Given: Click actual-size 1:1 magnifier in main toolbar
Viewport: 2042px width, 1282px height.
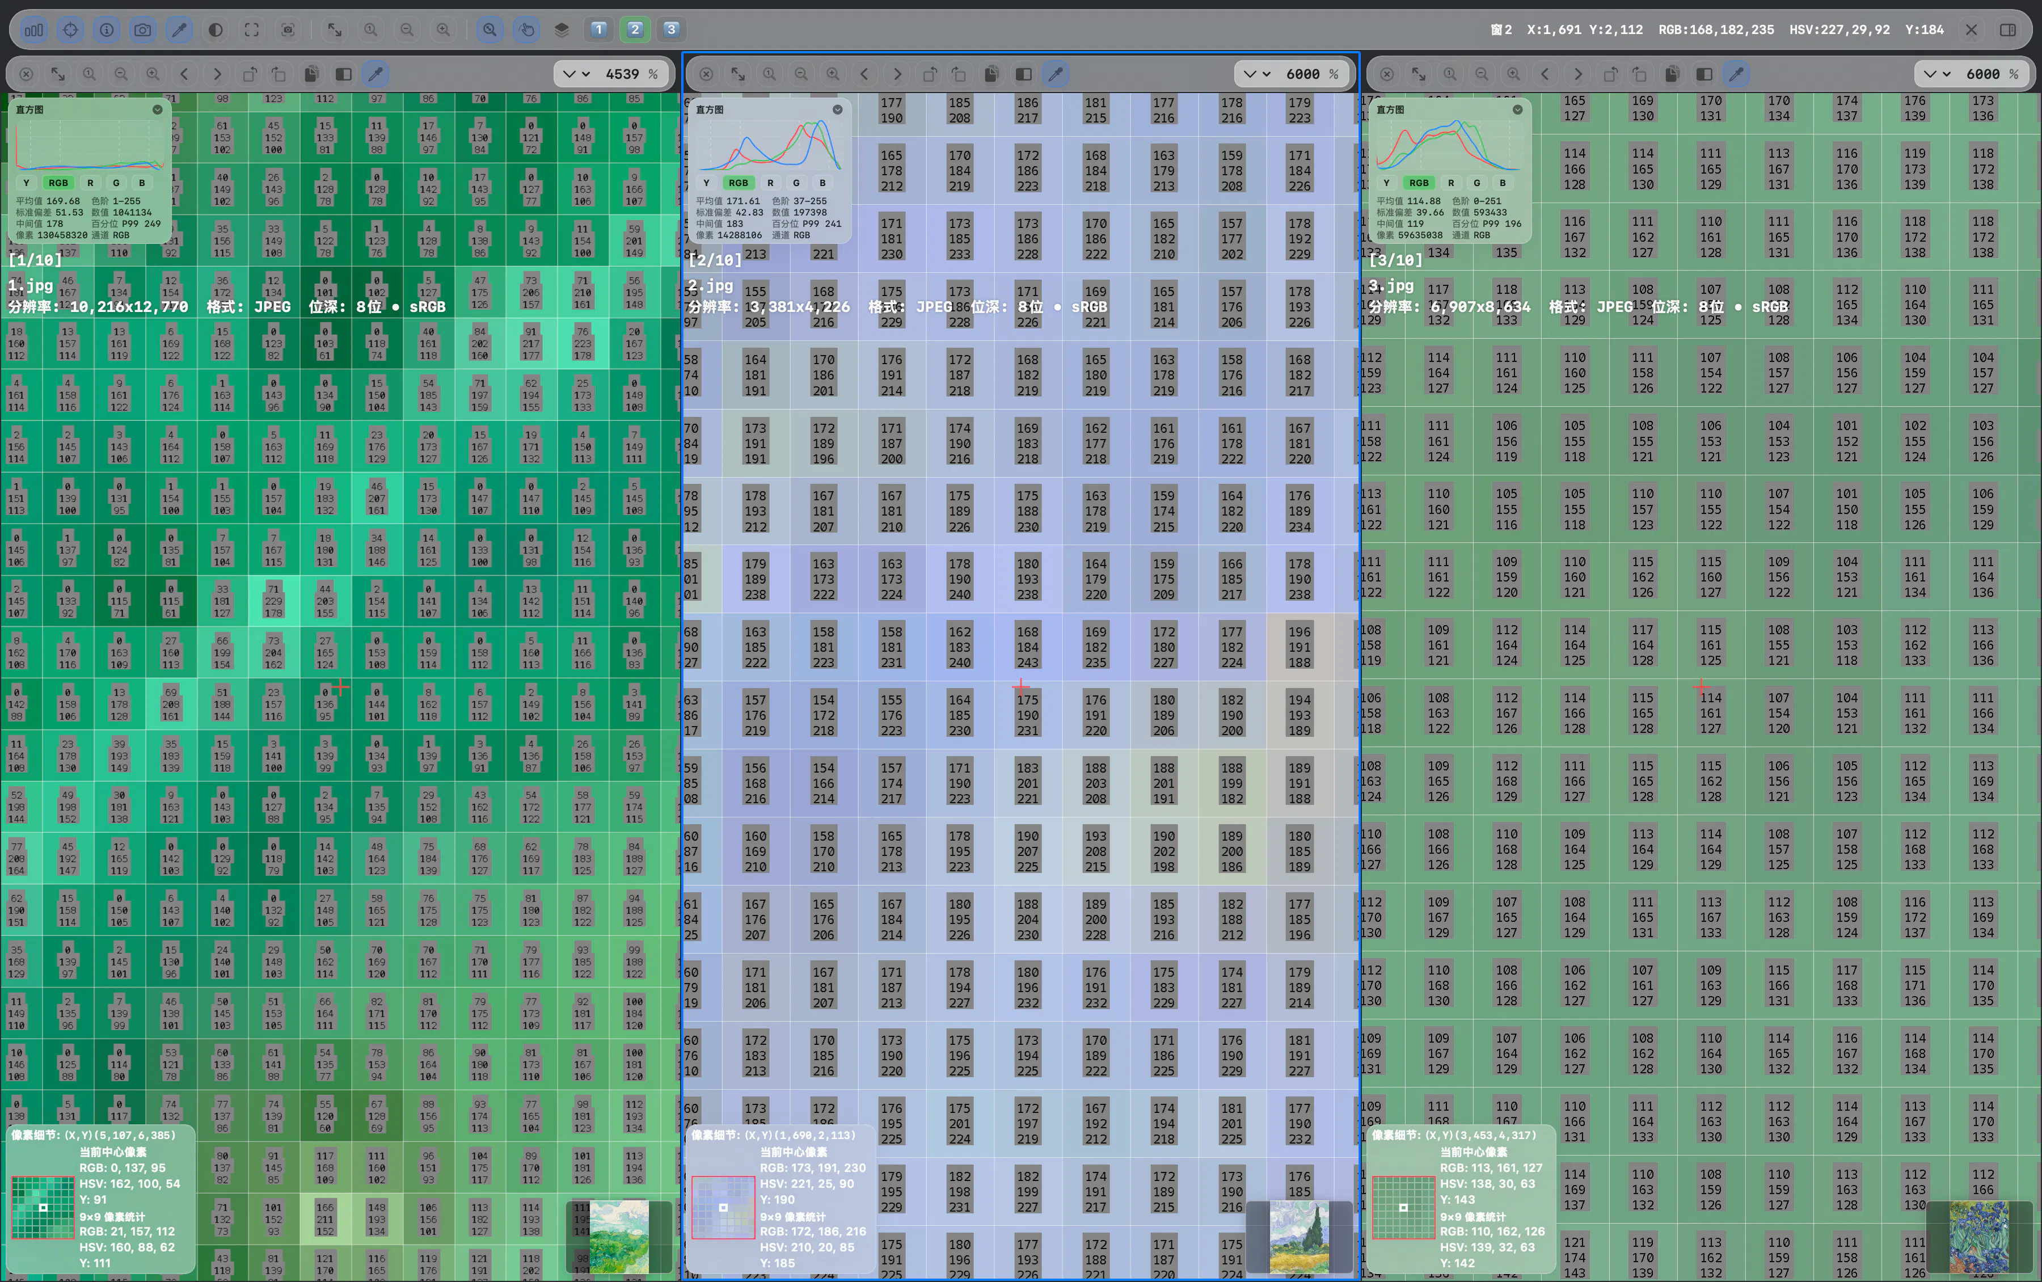Looking at the screenshot, I should 370,29.
